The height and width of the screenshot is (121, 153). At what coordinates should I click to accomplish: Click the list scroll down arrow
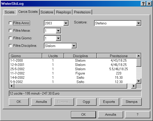[x=139, y=81]
